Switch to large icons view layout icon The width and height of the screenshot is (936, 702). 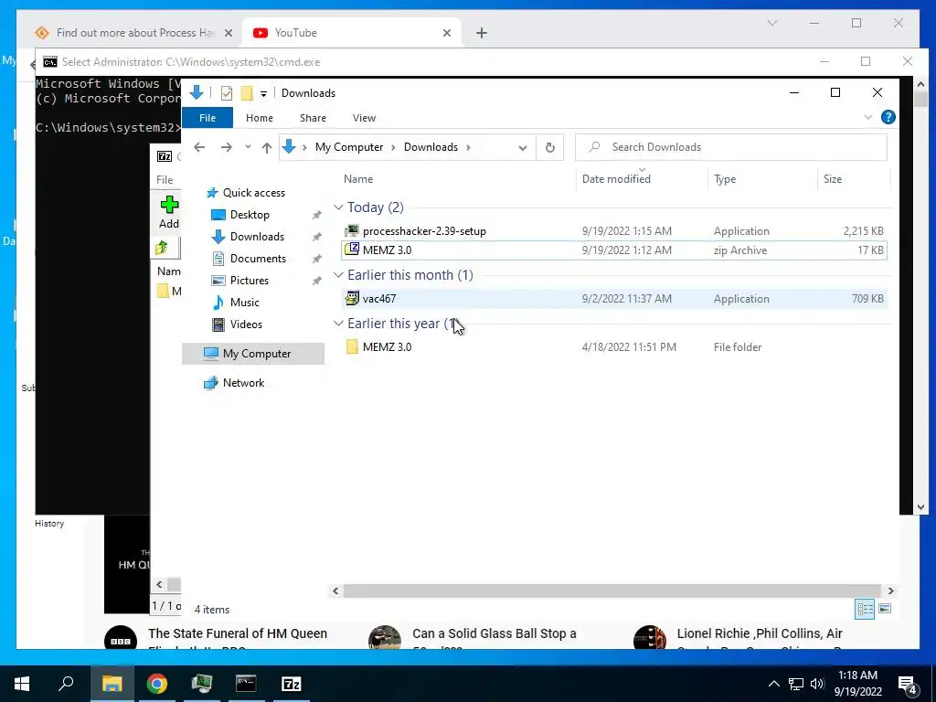click(x=885, y=609)
